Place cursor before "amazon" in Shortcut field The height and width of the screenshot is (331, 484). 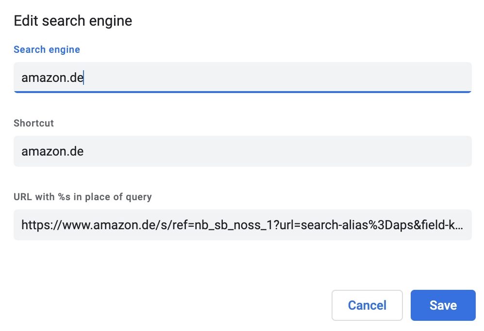coord(22,151)
